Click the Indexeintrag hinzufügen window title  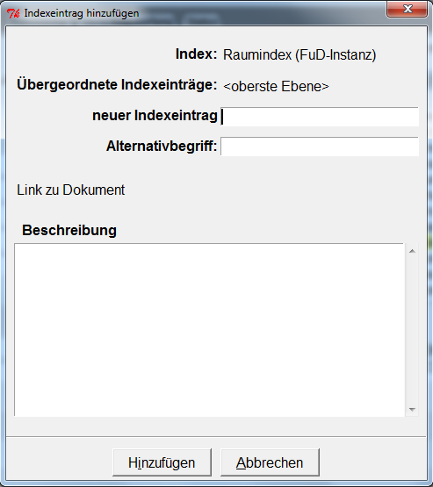tap(82, 13)
